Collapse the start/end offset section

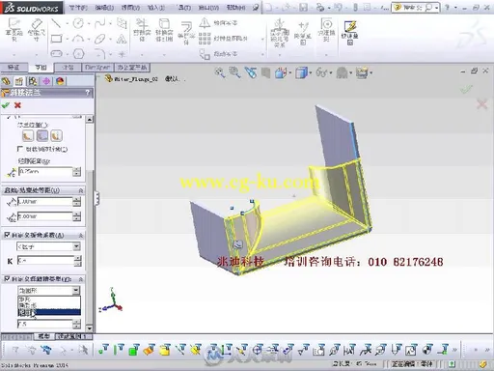81,190
